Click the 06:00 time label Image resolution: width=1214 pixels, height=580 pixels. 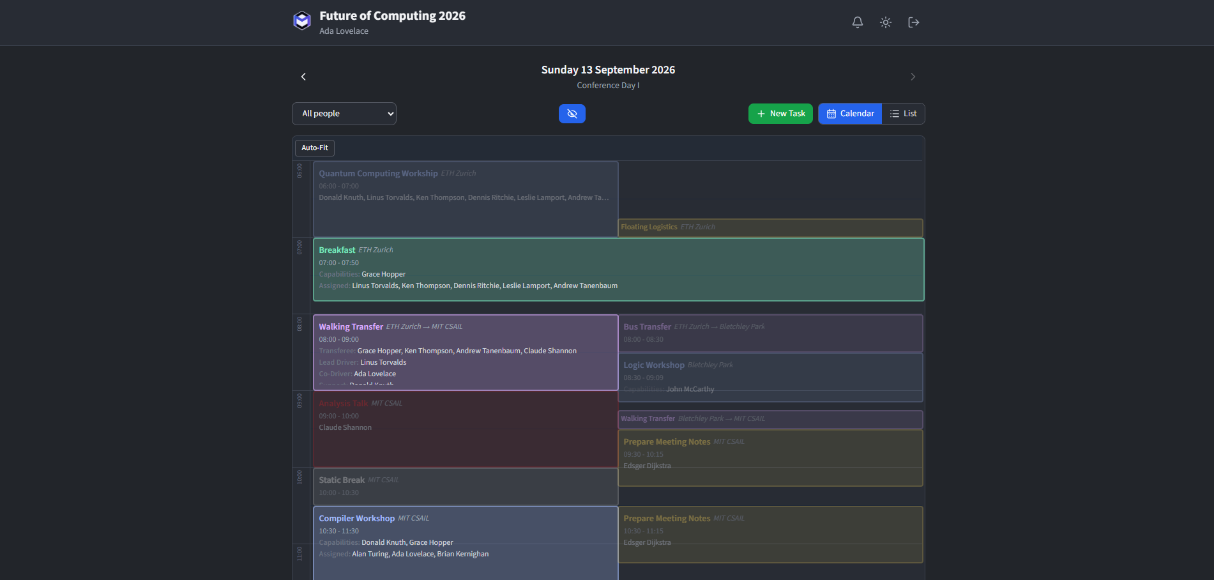[x=300, y=171]
